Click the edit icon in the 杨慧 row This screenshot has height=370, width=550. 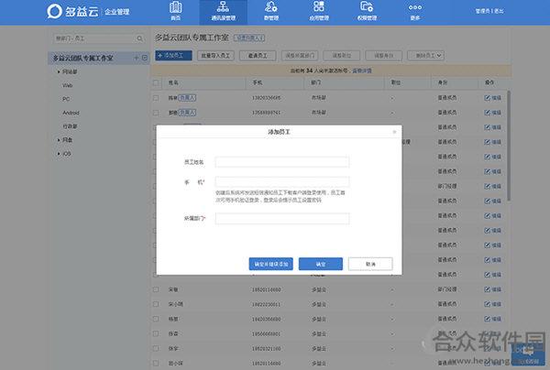pos(487,319)
